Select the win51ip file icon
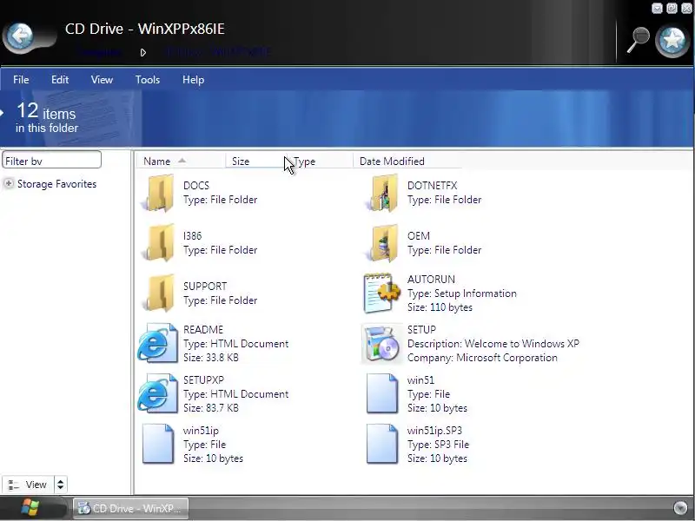The width and height of the screenshot is (695, 521). [158, 444]
